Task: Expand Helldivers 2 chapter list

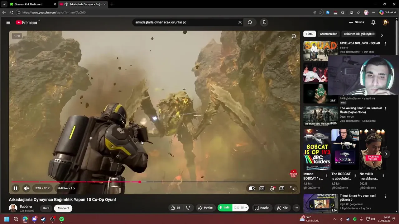Action: pos(66,188)
